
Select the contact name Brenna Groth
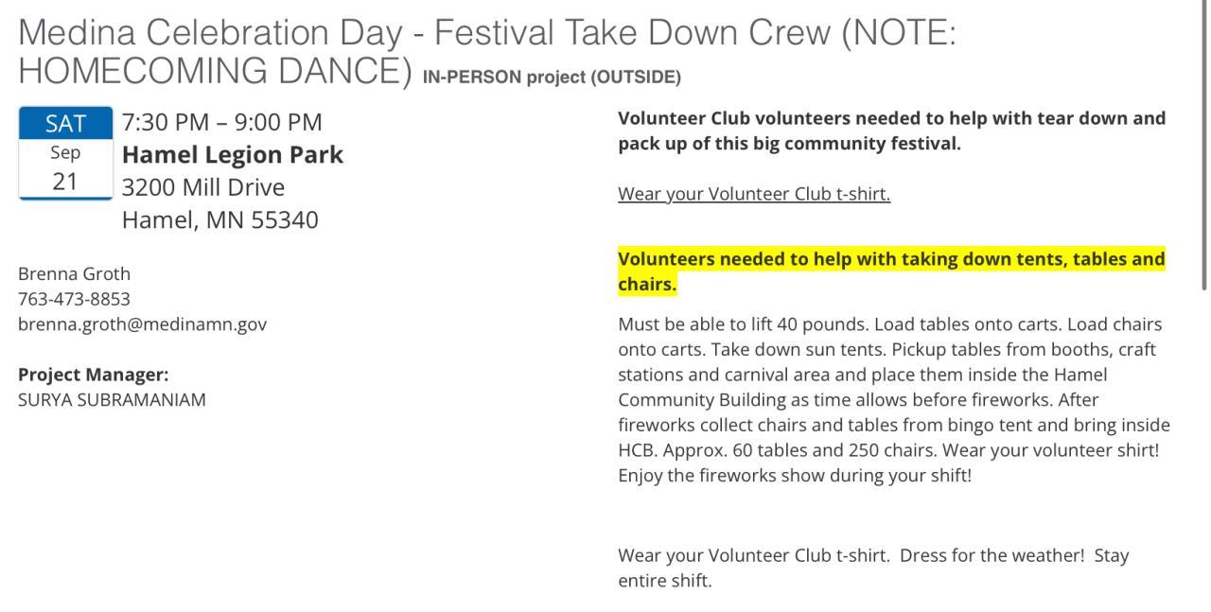(x=75, y=274)
